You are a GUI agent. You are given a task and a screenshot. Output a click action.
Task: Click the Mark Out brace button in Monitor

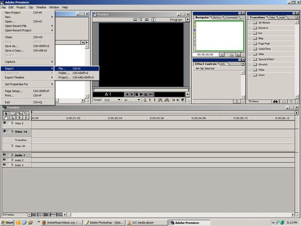point(155,100)
